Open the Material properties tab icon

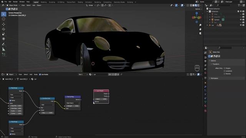[205, 106]
